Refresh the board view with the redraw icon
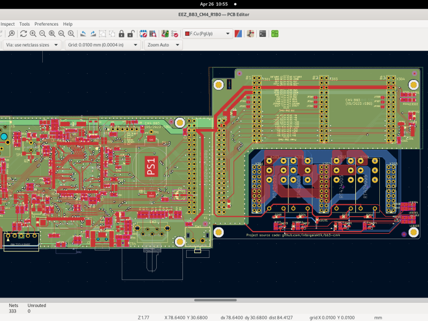 pos(23,34)
